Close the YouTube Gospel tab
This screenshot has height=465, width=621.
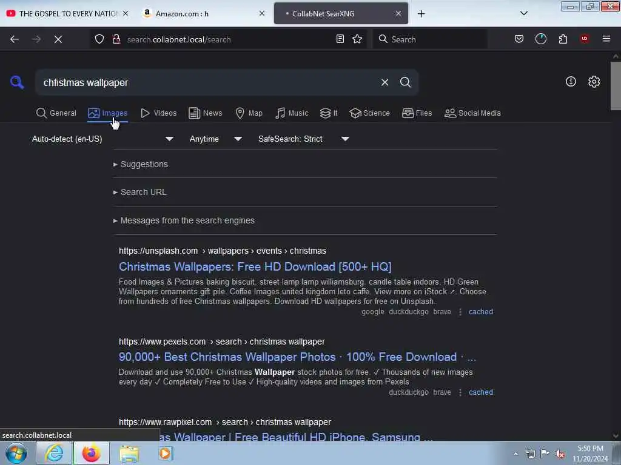(x=126, y=13)
